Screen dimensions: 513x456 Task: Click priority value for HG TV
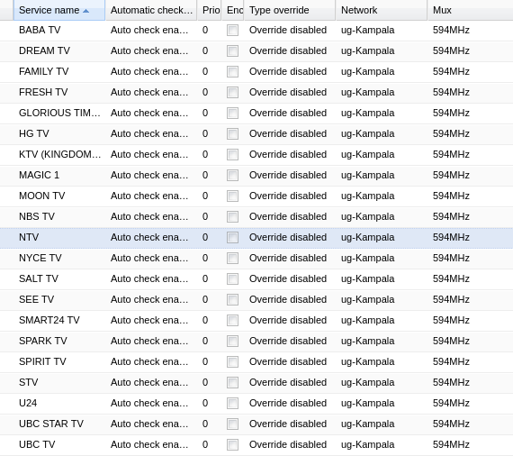pos(205,133)
